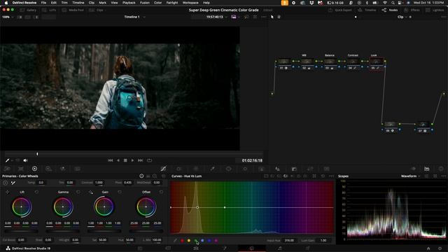The image size is (448, 252).
Task: Open the Power Window palette icon
Action: (229, 169)
